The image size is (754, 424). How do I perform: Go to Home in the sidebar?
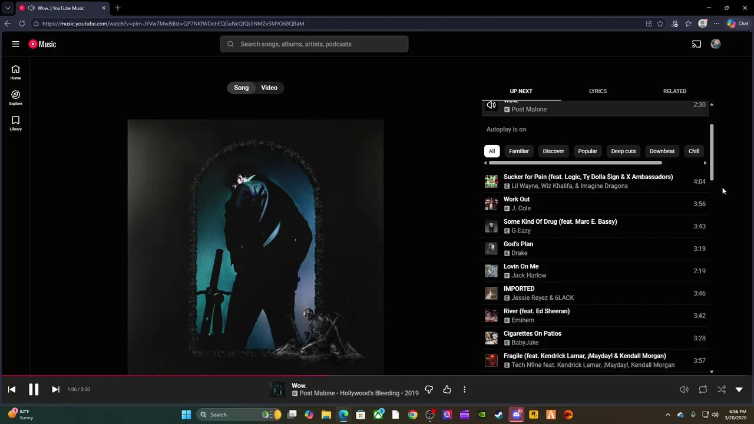coord(16,72)
